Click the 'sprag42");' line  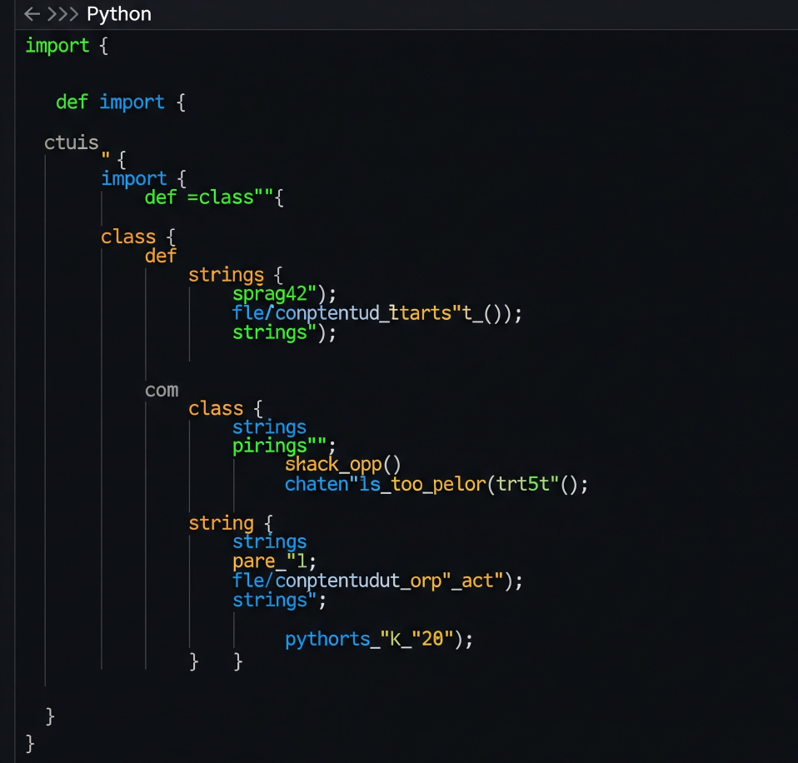pyautogui.click(x=284, y=294)
